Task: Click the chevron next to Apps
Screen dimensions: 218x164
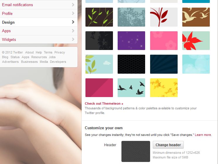Action: coord(73,31)
